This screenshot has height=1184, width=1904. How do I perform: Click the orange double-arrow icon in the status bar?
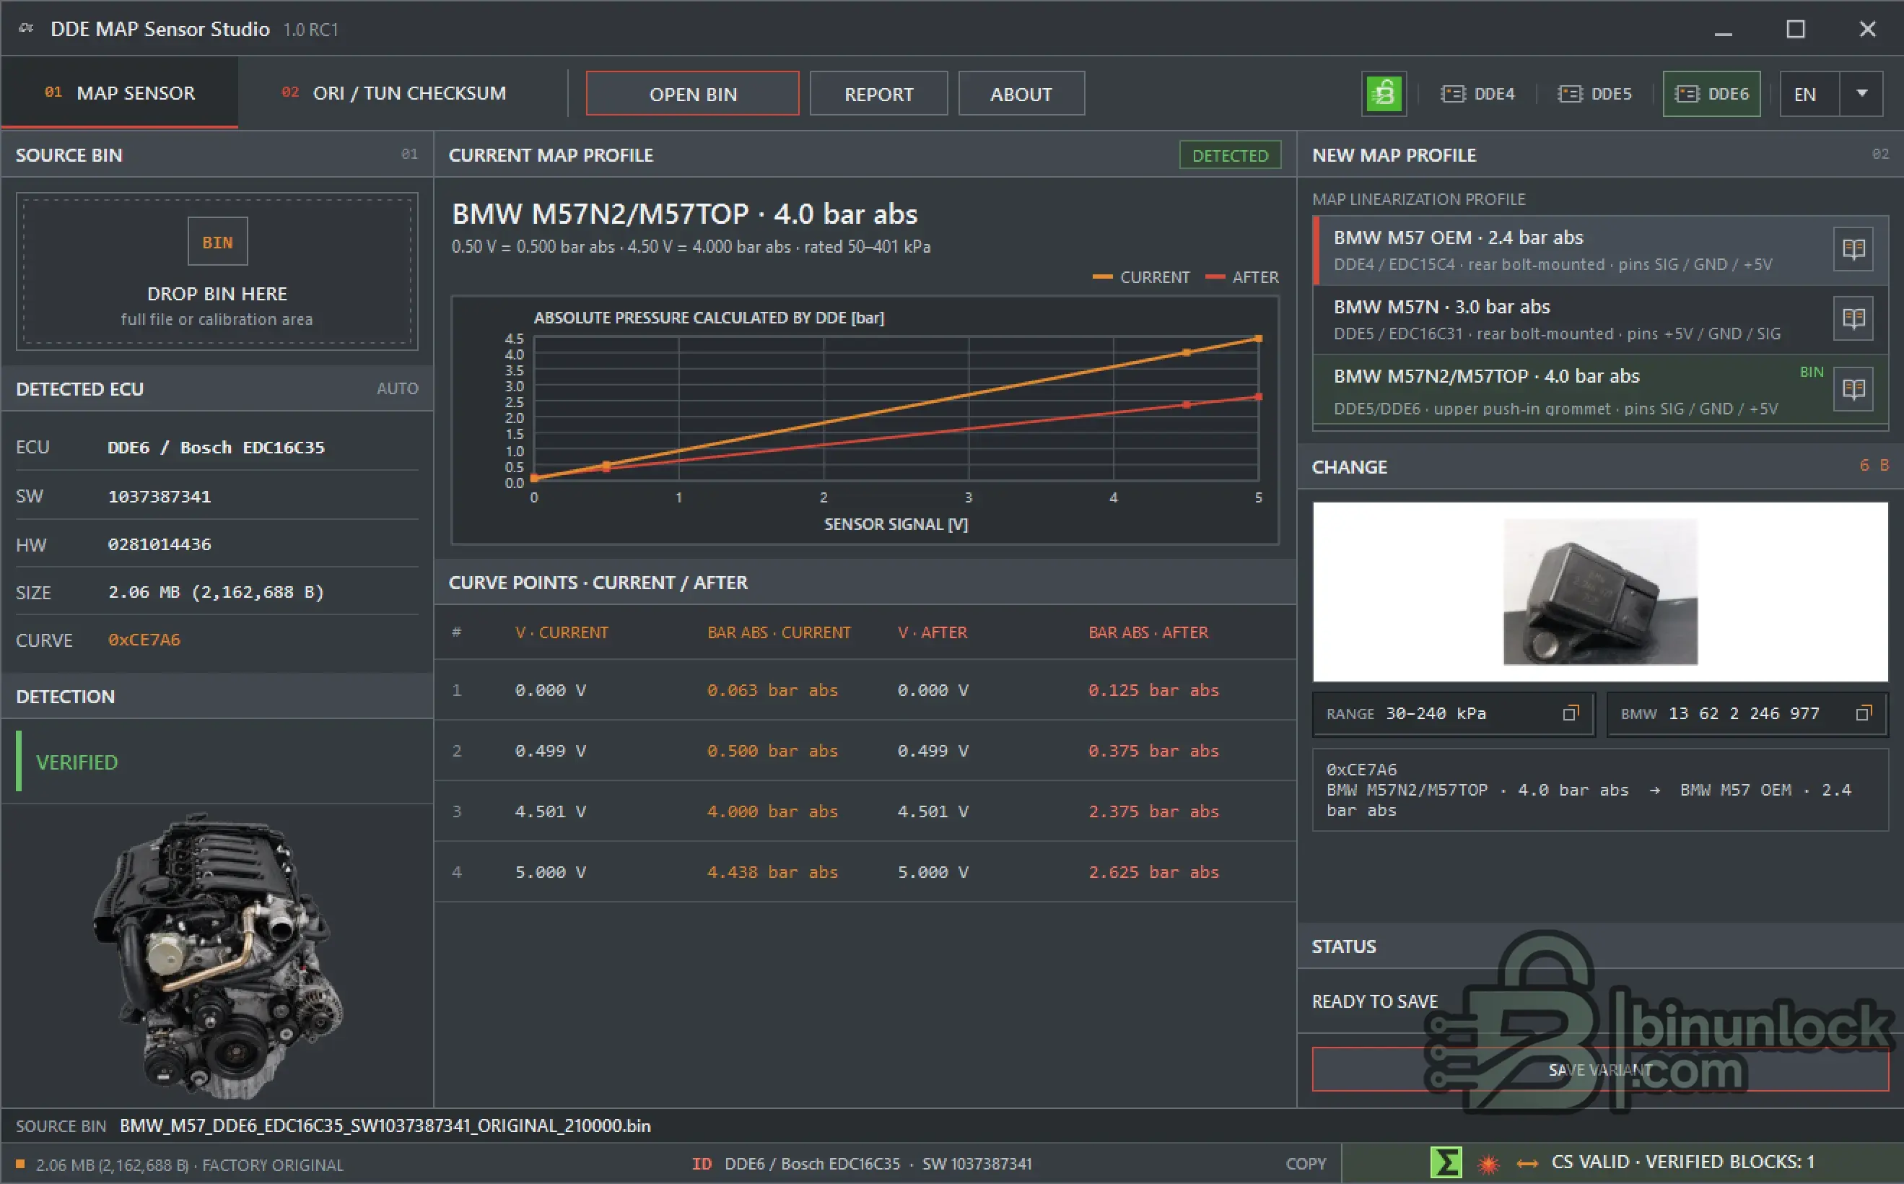click(x=1527, y=1164)
